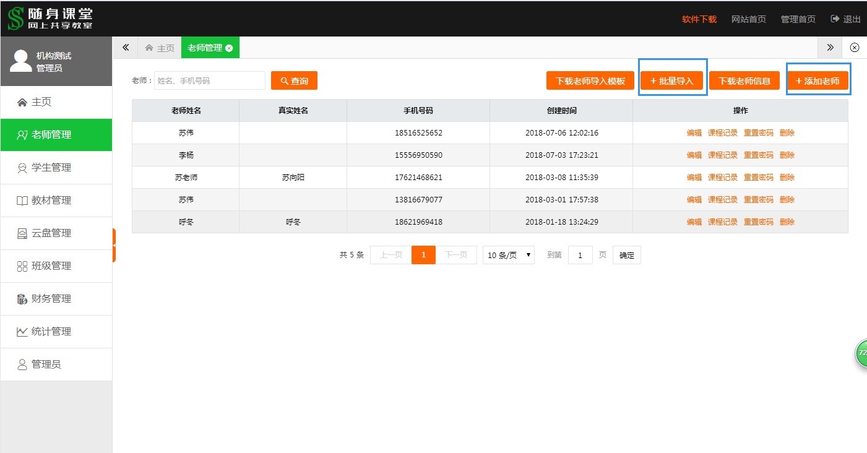Switch to the 主页 tab
The height and width of the screenshot is (453, 867).
click(160, 48)
